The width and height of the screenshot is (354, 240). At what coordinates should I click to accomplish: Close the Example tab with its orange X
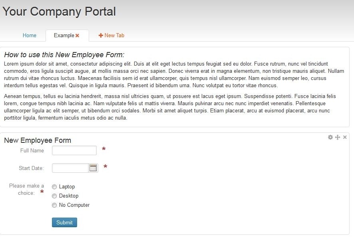[x=77, y=36]
